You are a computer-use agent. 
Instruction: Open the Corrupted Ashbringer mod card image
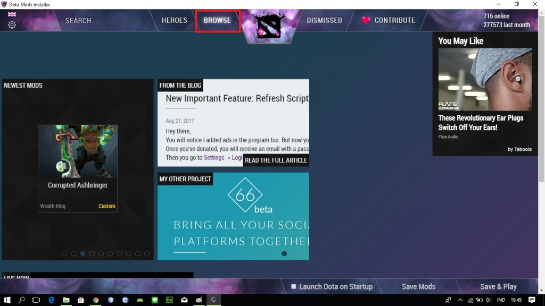click(78, 151)
